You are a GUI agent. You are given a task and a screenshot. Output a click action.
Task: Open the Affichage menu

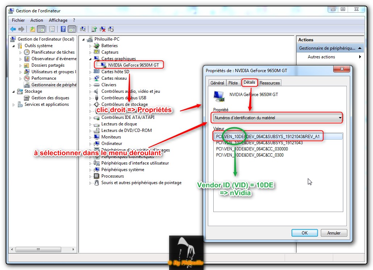(58, 20)
